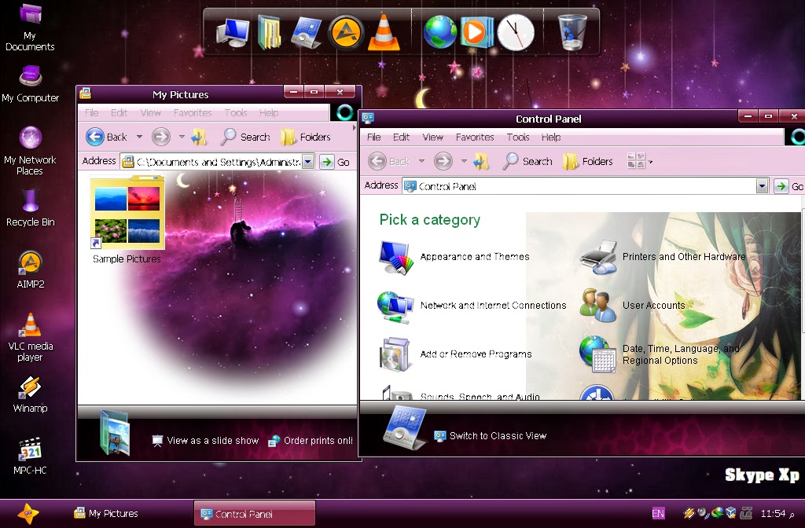Open My Computer from the top dock
This screenshot has height=528, width=805.
233,32
